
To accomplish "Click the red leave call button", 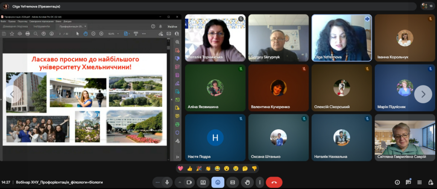I will (274, 182).
